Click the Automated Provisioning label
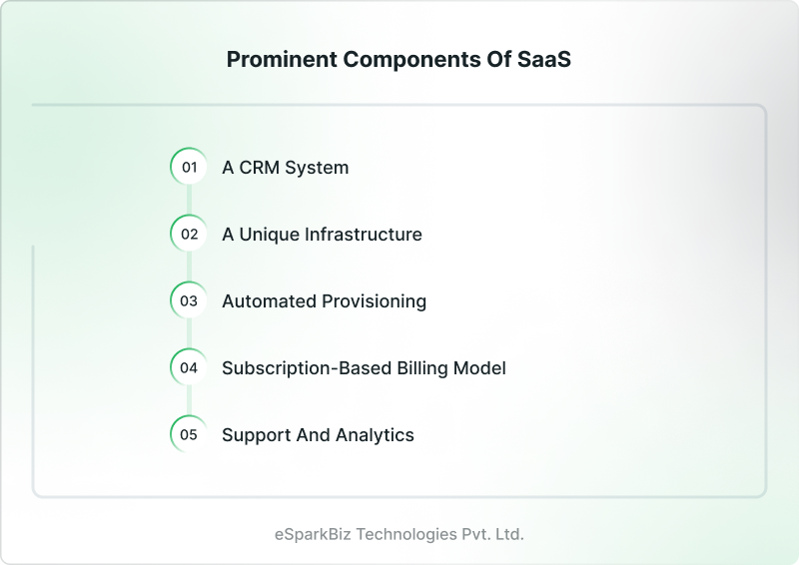Screen dimensions: 799x565 point(324,300)
